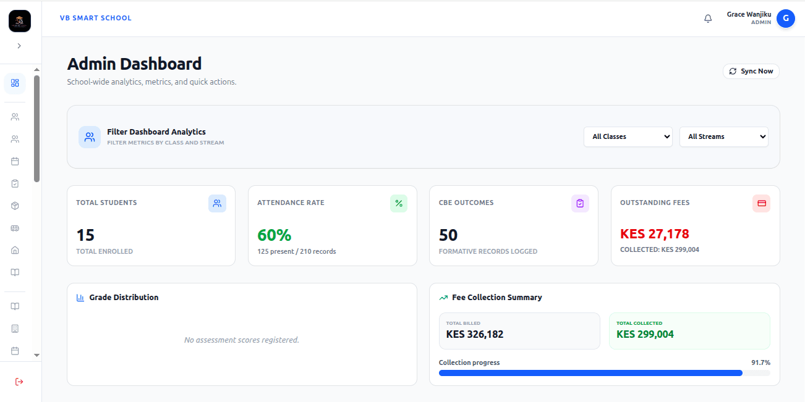The width and height of the screenshot is (805, 402).
Task: Click the '91.7%' progress percentage
Action: (760, 362)
